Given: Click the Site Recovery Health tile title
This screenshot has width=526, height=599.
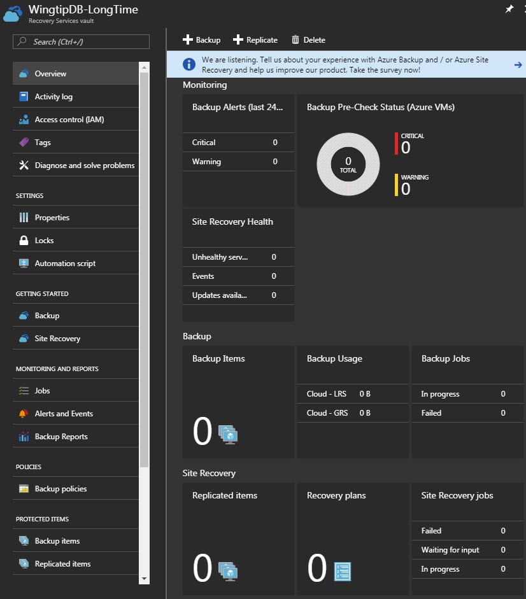Looking at the screenshot, I should (232, 222).
